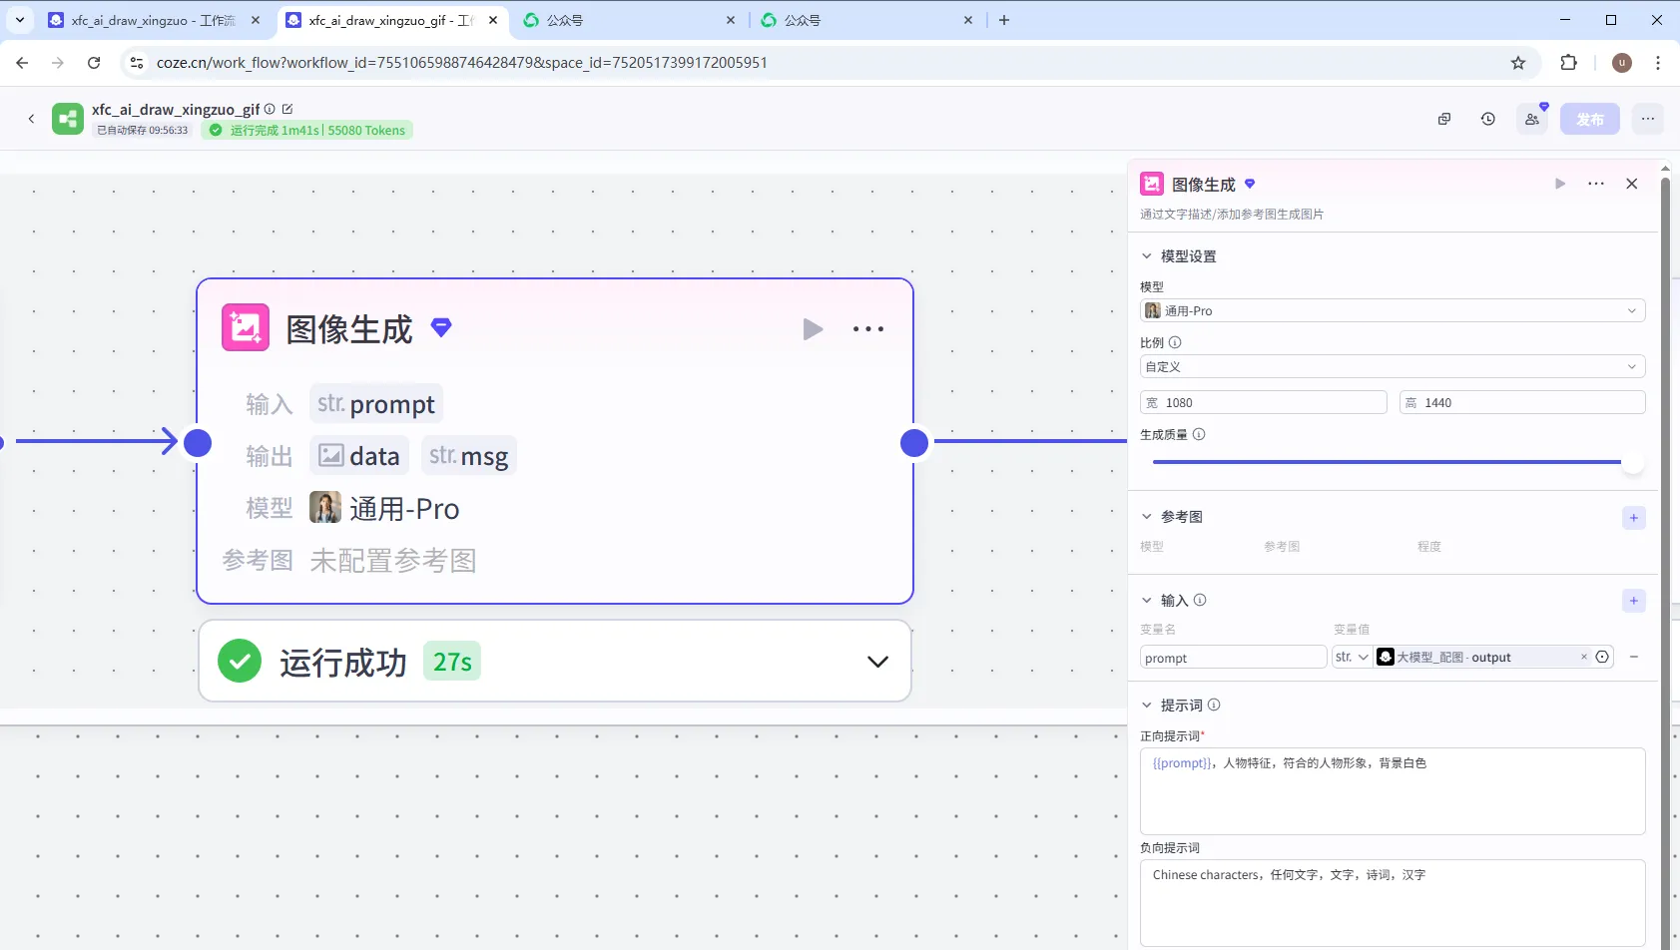Screen dimensions: 1680x950
Task: Click the green workflow logo icon
Action: click(68, 119)
